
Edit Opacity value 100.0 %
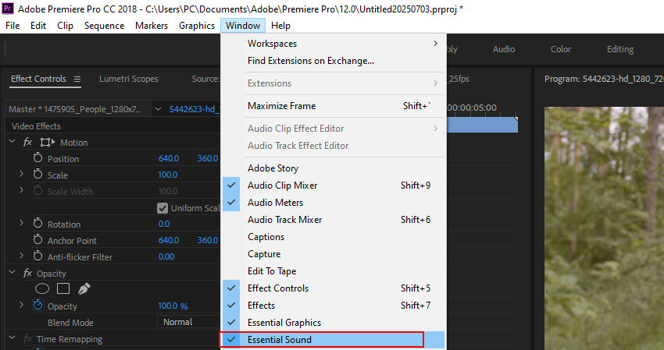[173, 306]
